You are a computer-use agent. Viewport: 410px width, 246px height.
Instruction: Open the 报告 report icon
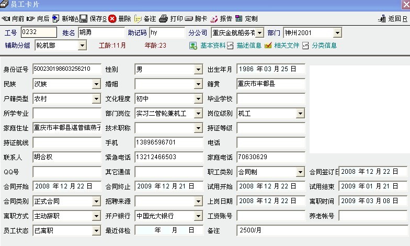point(214,19)
